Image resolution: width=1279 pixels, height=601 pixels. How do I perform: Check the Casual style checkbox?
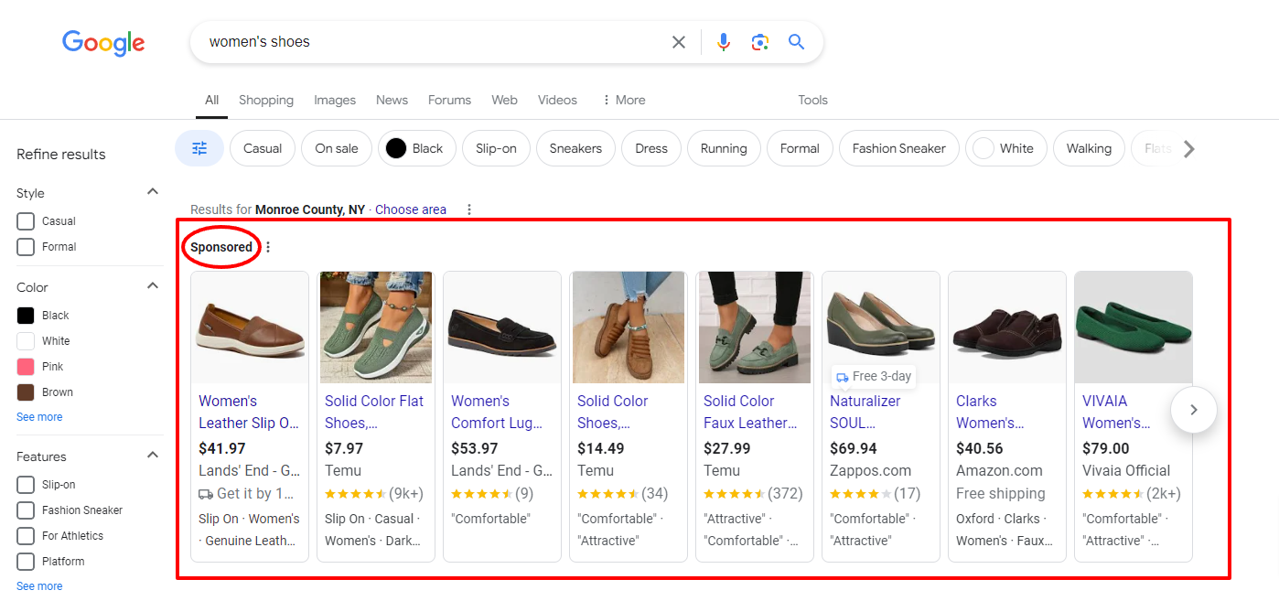[x=26, y=221]
